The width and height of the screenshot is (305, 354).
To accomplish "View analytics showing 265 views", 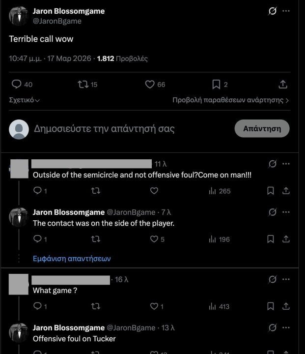I will click(220, 191).
